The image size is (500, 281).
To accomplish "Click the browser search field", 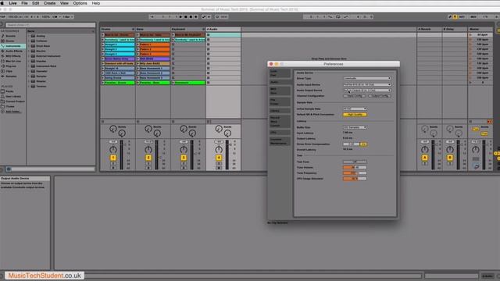I will (50, 25).
